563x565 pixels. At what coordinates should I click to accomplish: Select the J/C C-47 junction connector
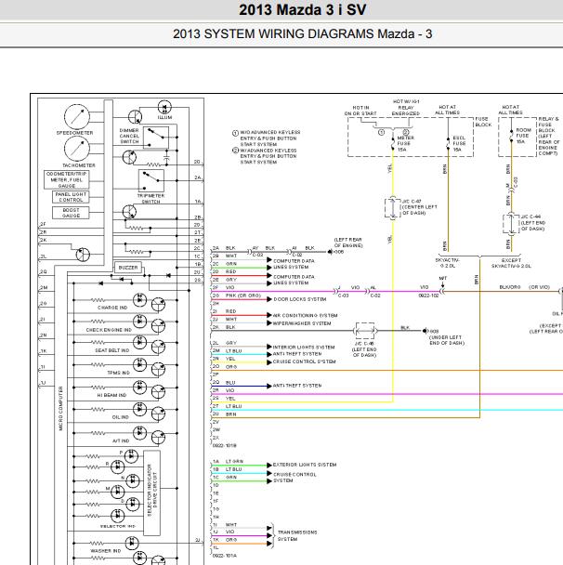point(393,207)
